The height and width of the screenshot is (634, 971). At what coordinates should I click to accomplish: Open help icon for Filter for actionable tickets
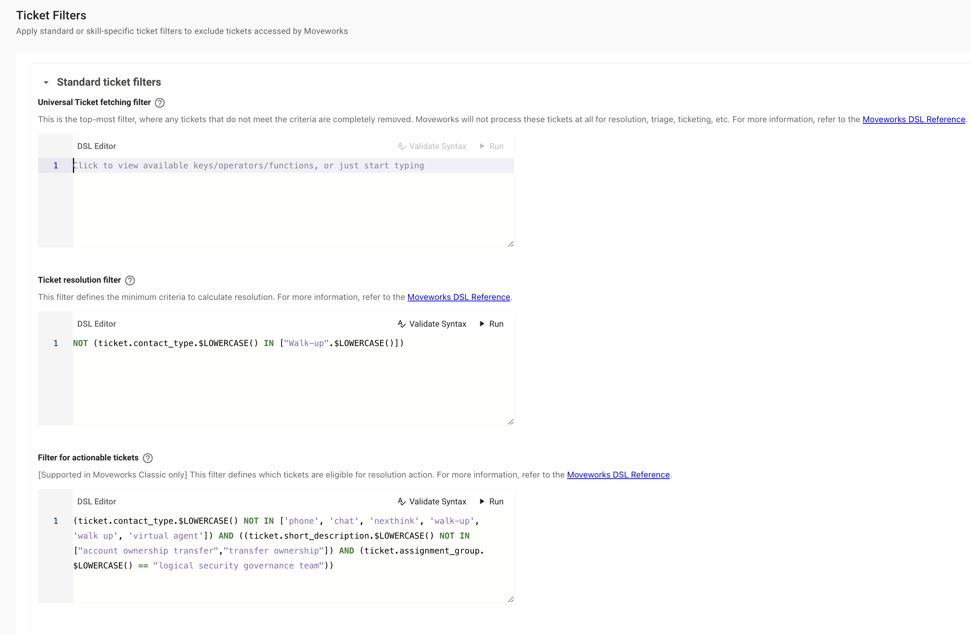coord(148,458)
